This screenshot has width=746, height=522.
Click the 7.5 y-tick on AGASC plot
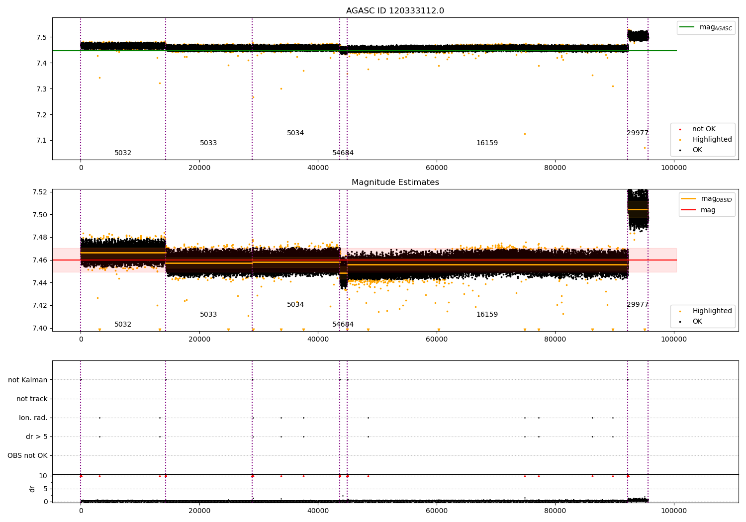click(x=41, y=38)
